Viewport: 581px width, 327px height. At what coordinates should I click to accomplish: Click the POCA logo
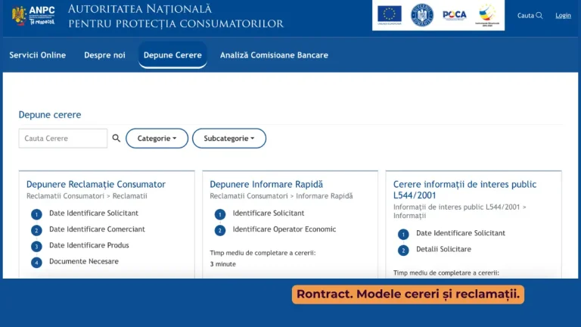point(454,15)
